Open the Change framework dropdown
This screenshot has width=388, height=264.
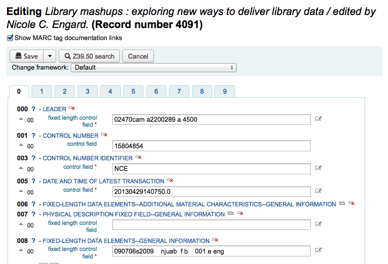point(153,67)
